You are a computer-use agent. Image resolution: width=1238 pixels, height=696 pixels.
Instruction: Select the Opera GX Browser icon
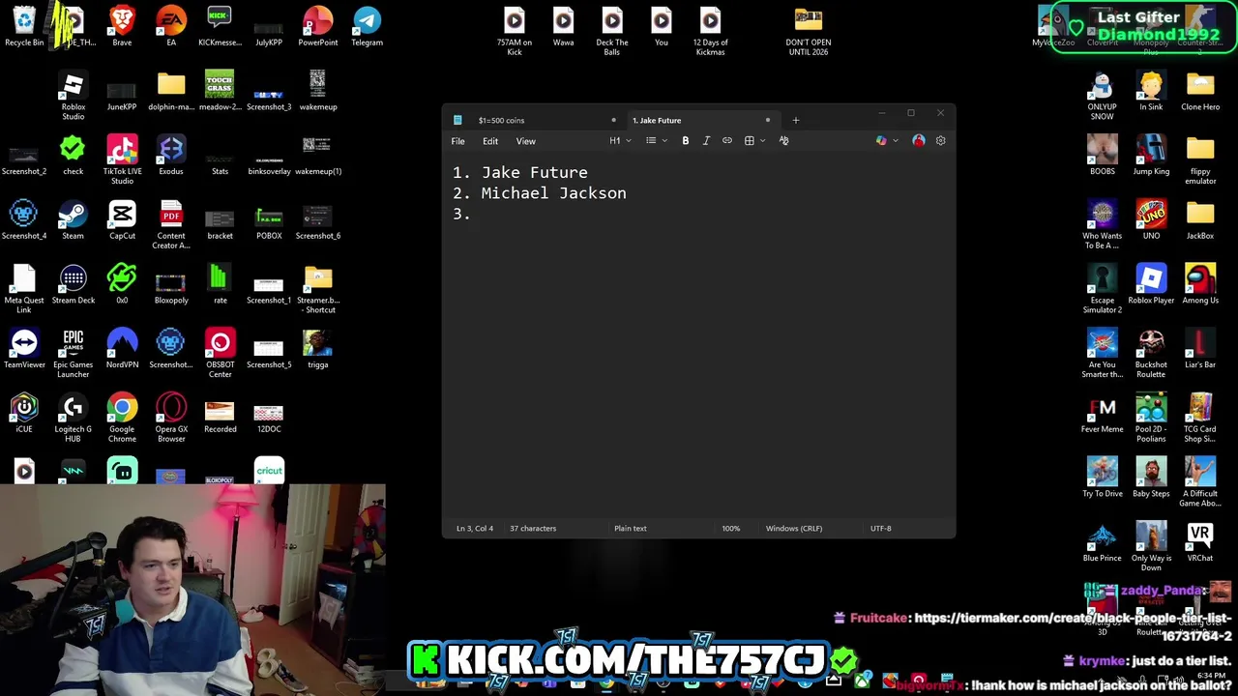pos(171,419)
